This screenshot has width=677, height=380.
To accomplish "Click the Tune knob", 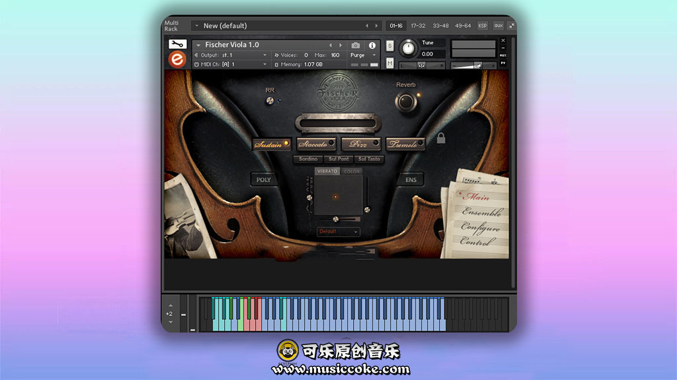I will (x=407, y=47).
